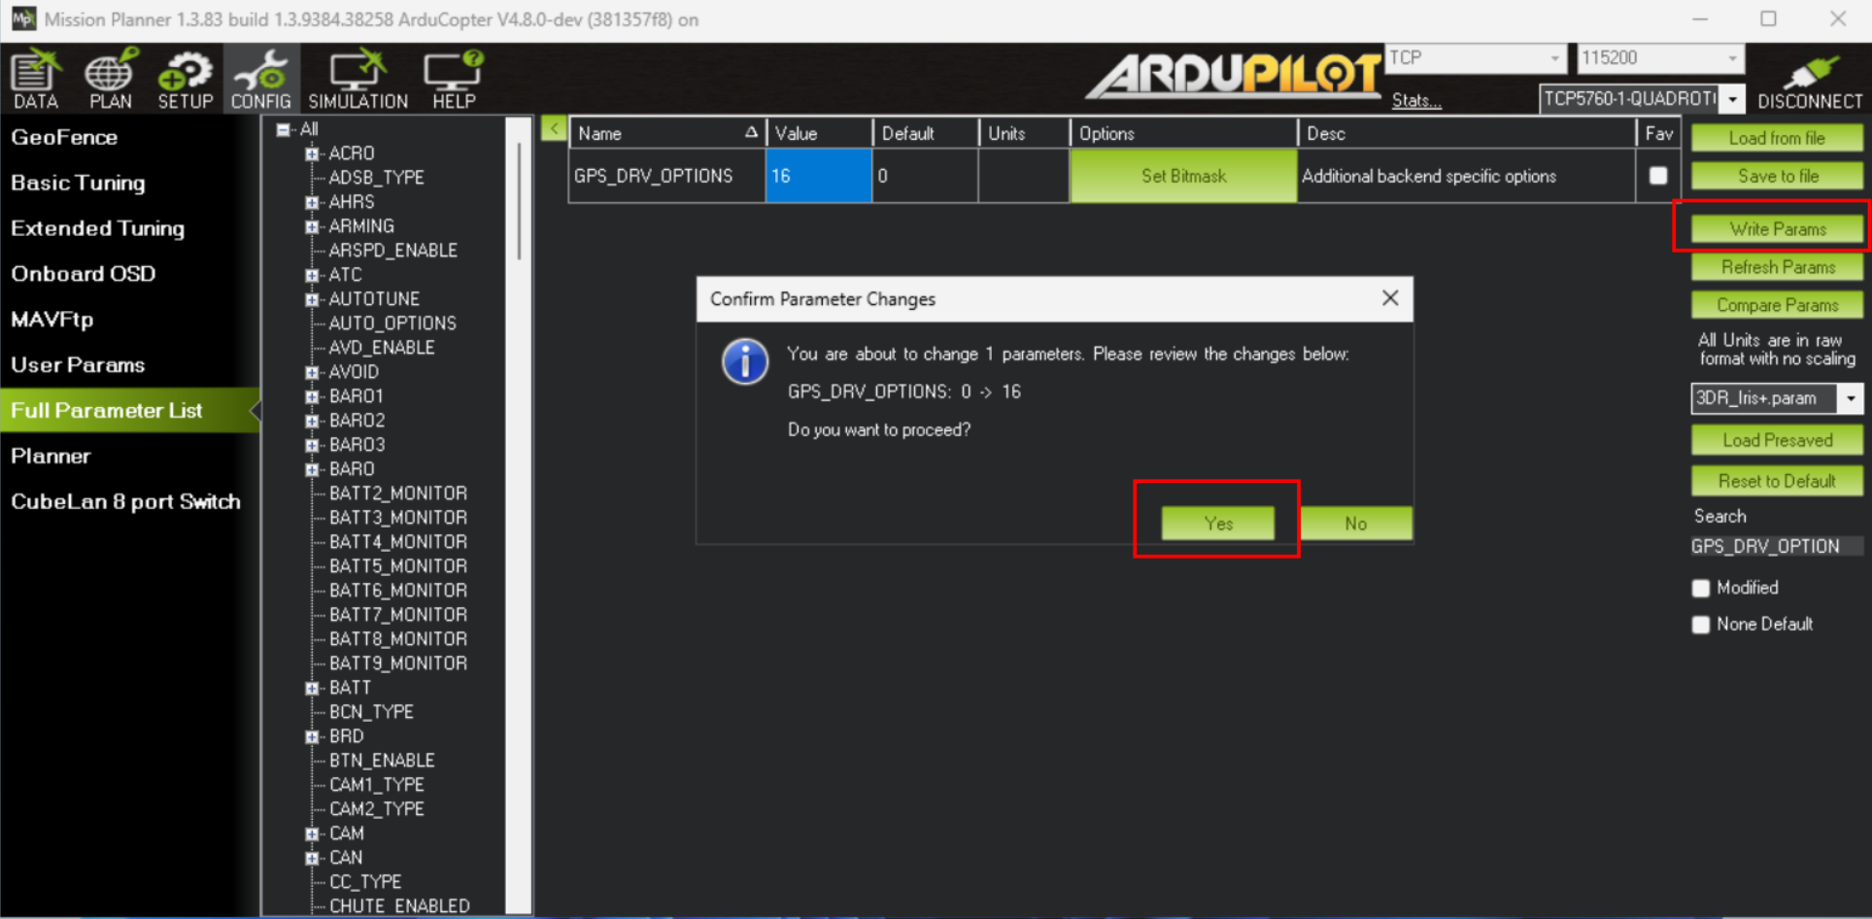Cancel changes with the No button

click(1356, 524)
